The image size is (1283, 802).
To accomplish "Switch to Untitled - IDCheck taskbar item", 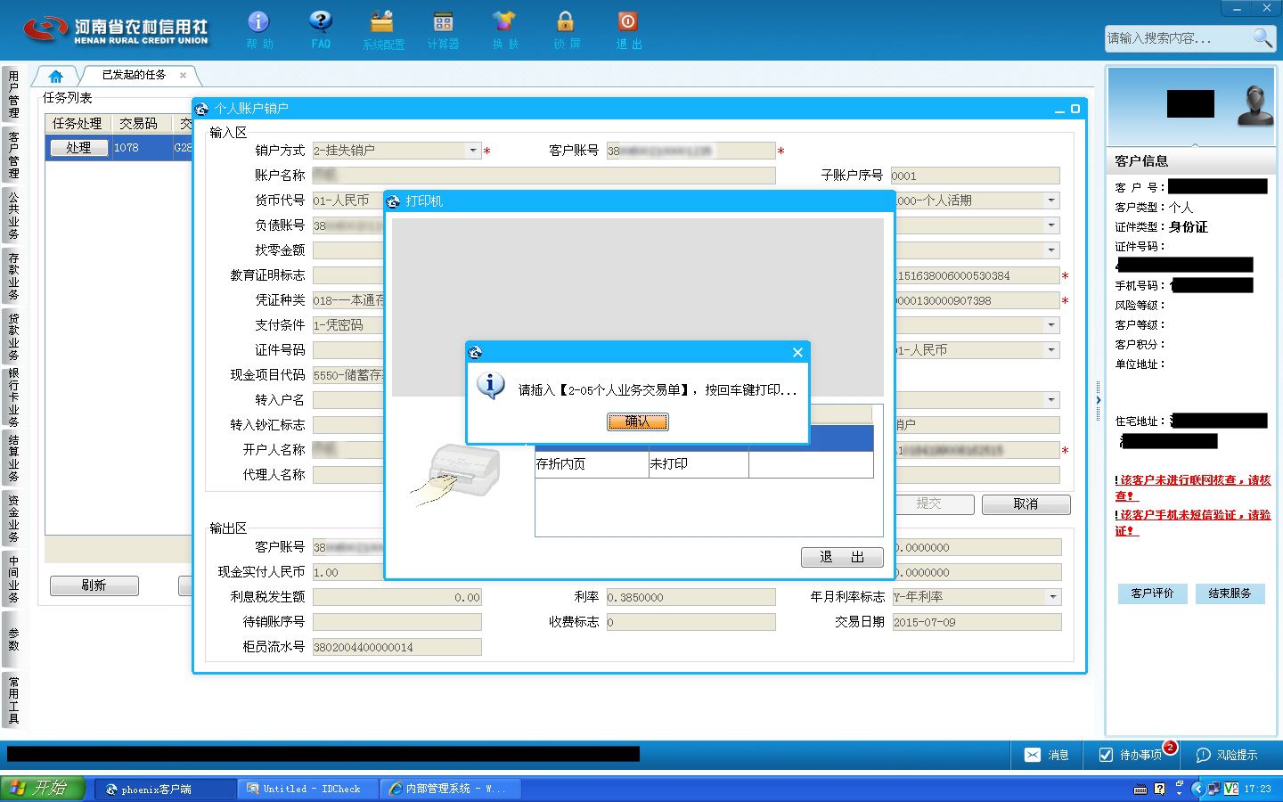I will tap(307, 789).
